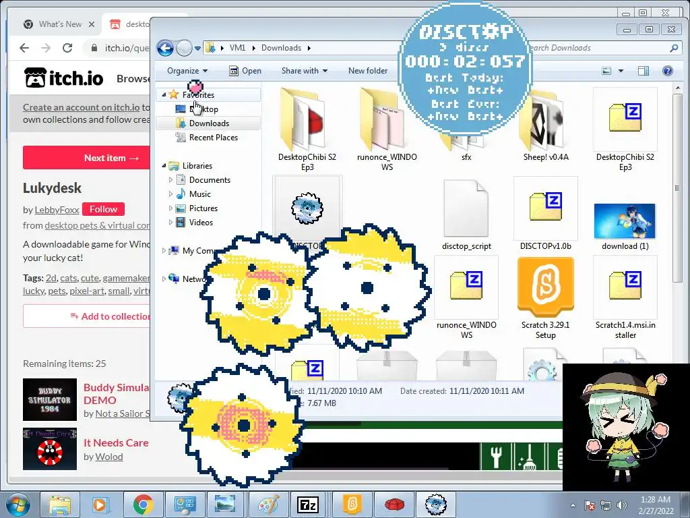Click the Explorer vertical scrollbar

[677, 188]
